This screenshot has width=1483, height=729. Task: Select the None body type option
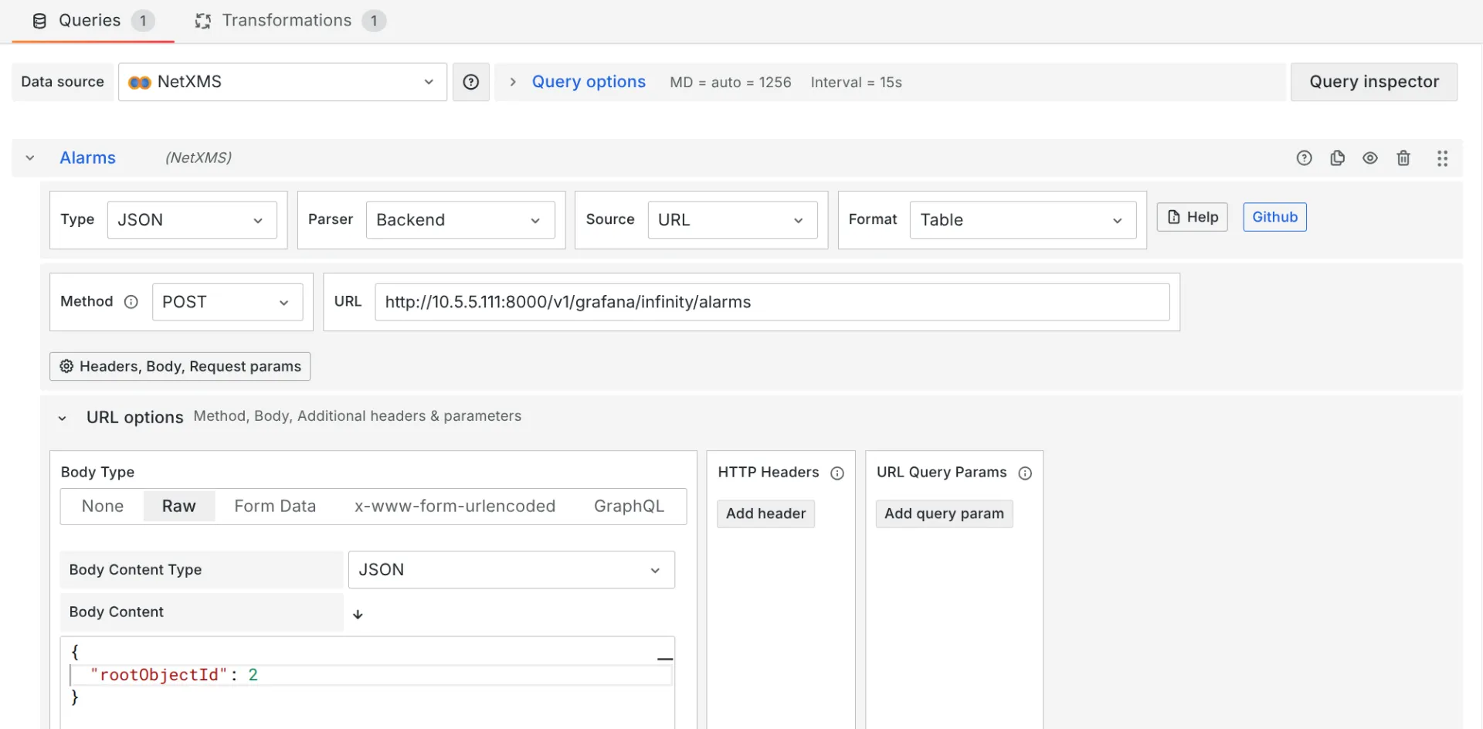tap(102, 506)
